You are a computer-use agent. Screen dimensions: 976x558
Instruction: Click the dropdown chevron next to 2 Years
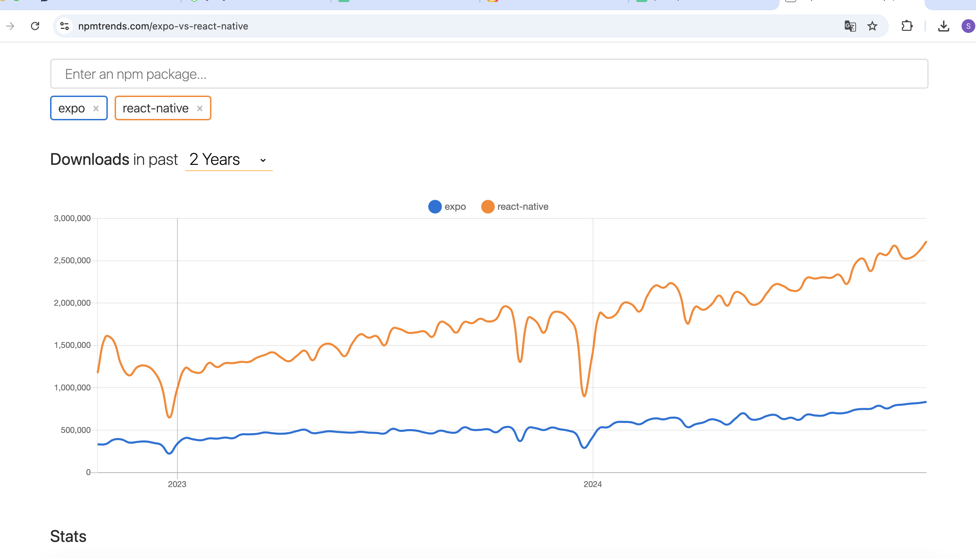point(263,160)
